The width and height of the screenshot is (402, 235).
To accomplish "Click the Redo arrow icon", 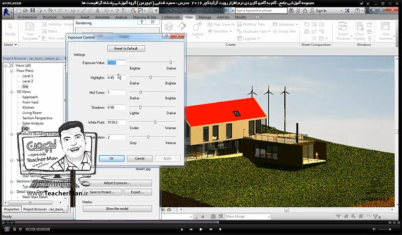I will [60, 11].
